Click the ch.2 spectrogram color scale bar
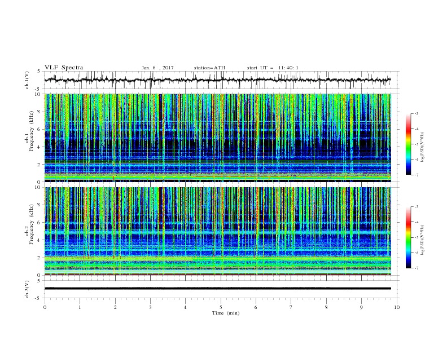This screenshot has width=447, height=345. tap(408, 237)
